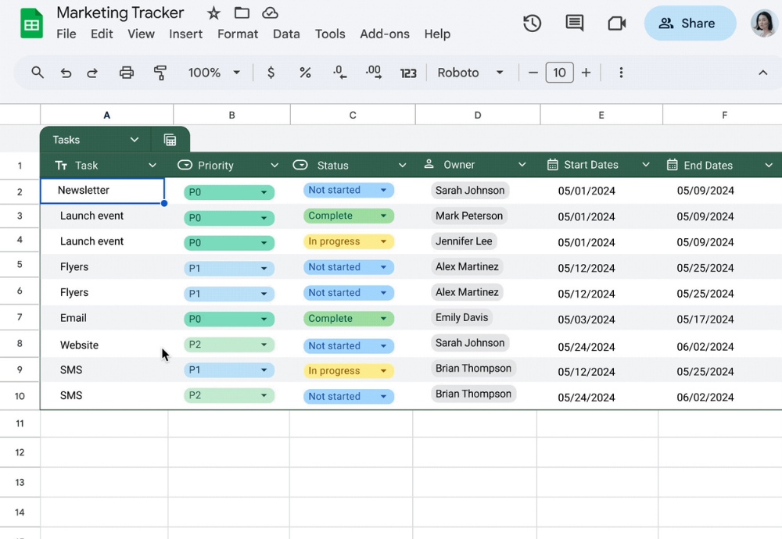This screenshot has width=782, height=539.
Task: Open the Data menu
Action: click(286, 34)
